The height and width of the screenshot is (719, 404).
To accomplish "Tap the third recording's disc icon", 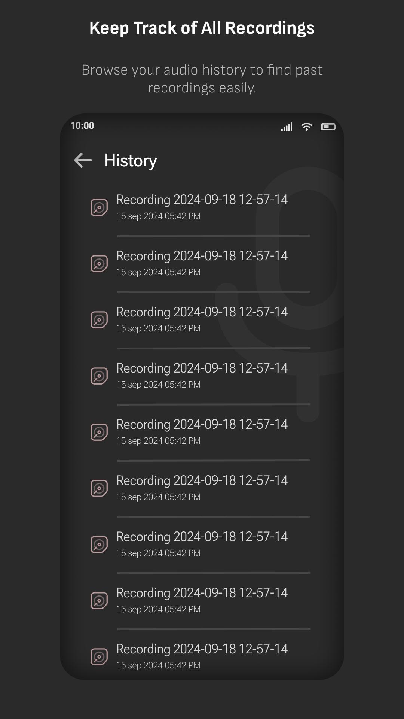I will pyautogui.click(x=99, y=320).
